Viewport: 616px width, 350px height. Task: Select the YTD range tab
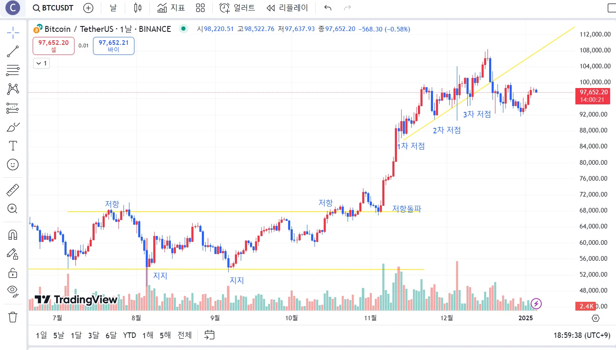[x=129, y=335]
